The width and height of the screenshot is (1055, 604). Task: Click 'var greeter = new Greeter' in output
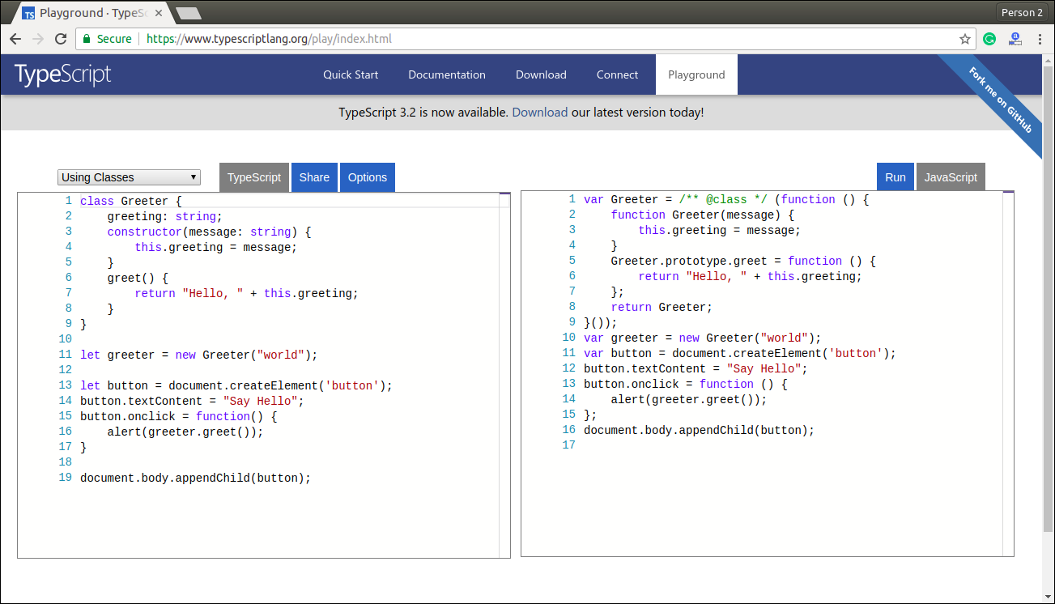[703, 338]
